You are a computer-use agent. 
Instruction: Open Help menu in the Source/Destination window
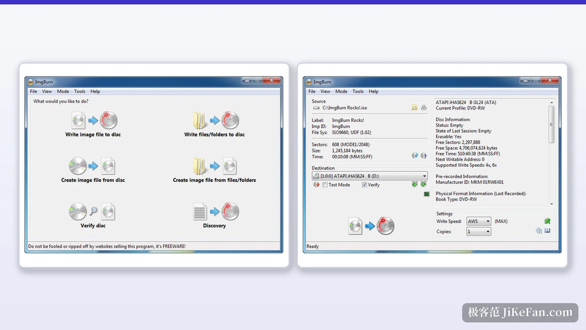(374, 91)
